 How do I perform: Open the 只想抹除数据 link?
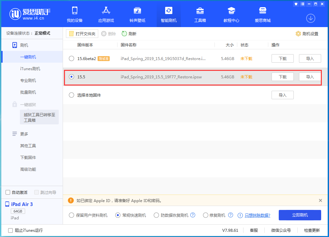[258, 215]
